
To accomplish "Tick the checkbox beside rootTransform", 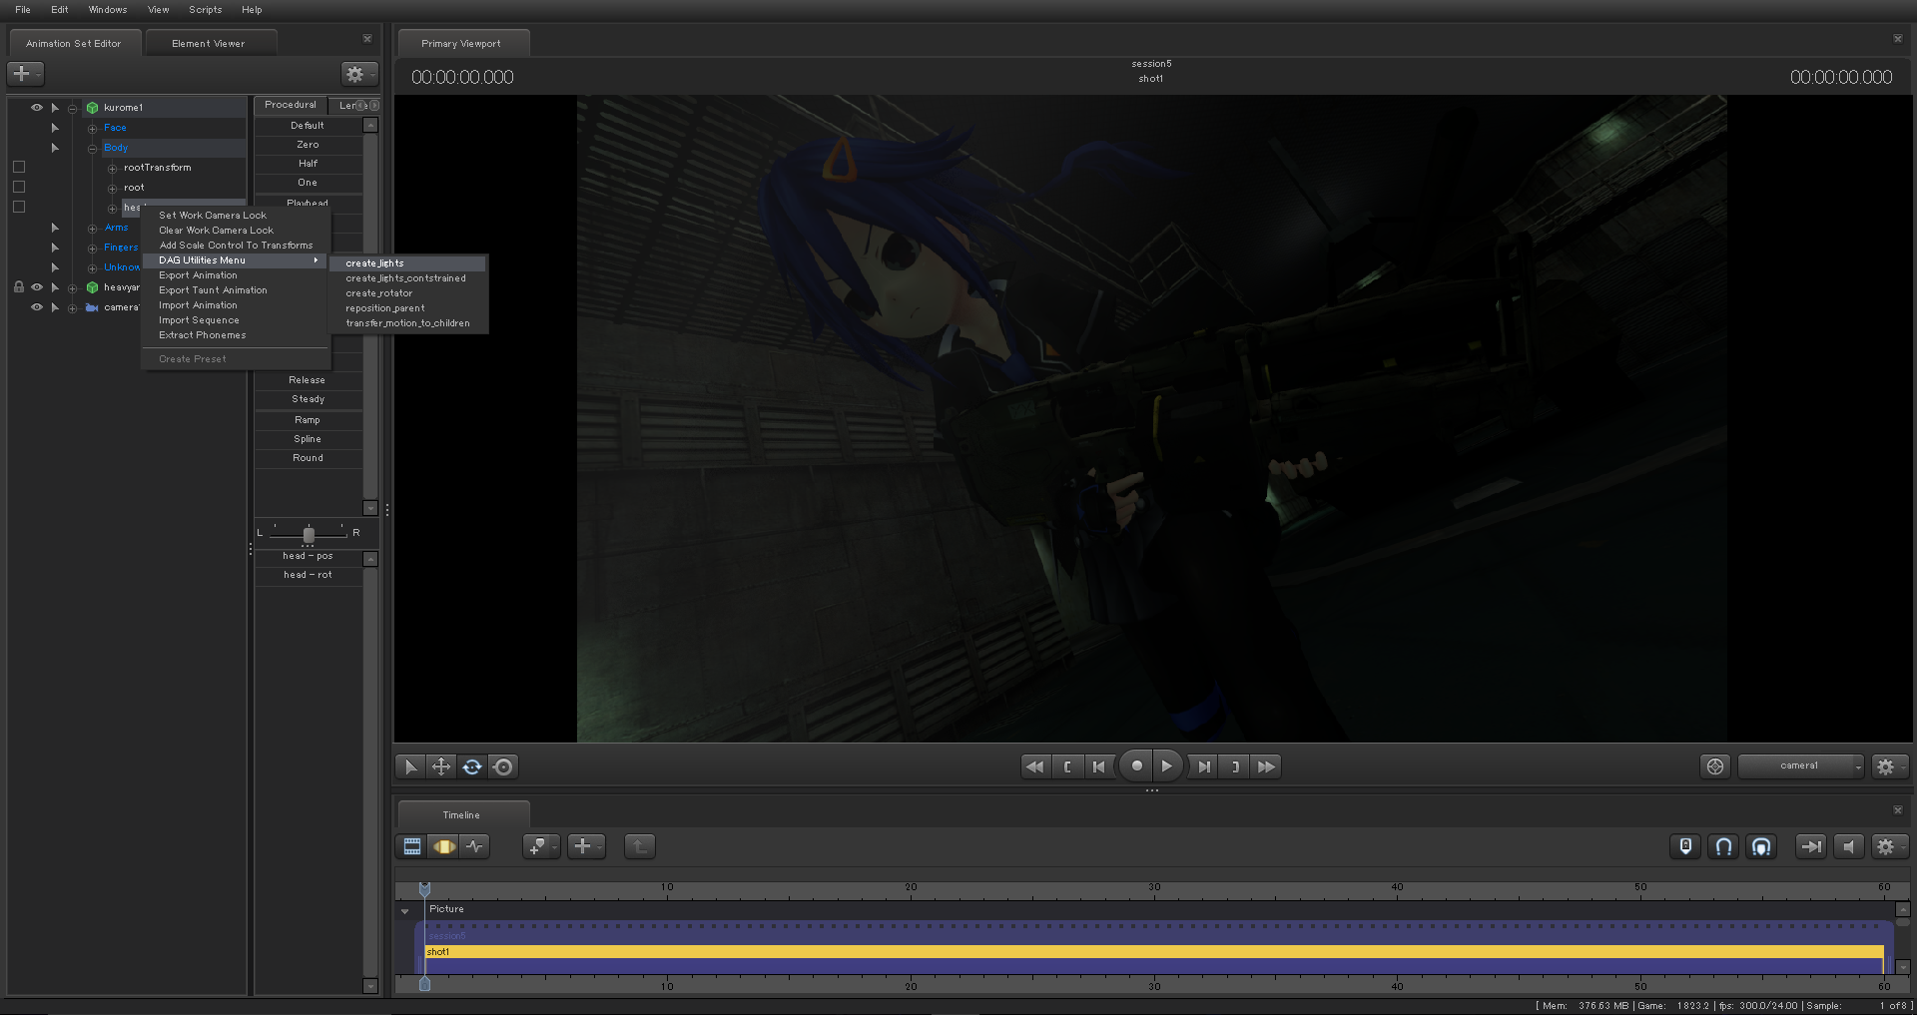I will [x=19, y=168].
